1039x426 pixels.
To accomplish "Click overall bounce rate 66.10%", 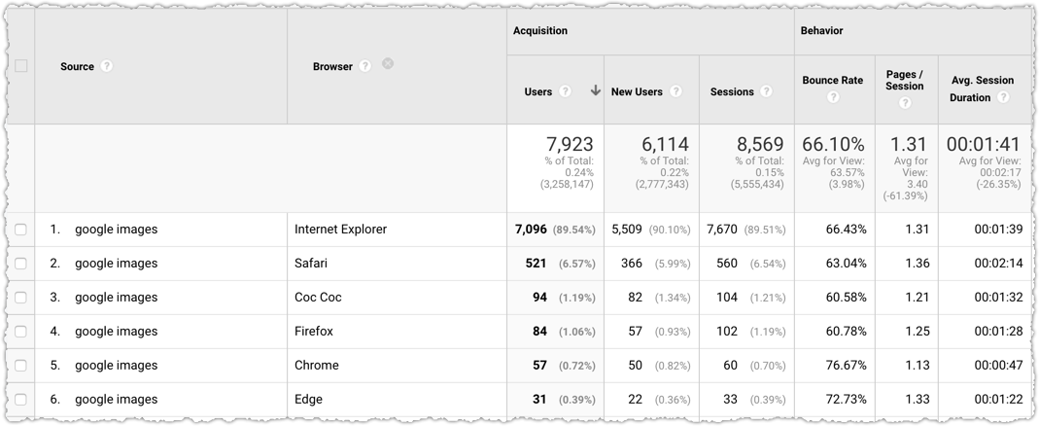I will [833, 144].
